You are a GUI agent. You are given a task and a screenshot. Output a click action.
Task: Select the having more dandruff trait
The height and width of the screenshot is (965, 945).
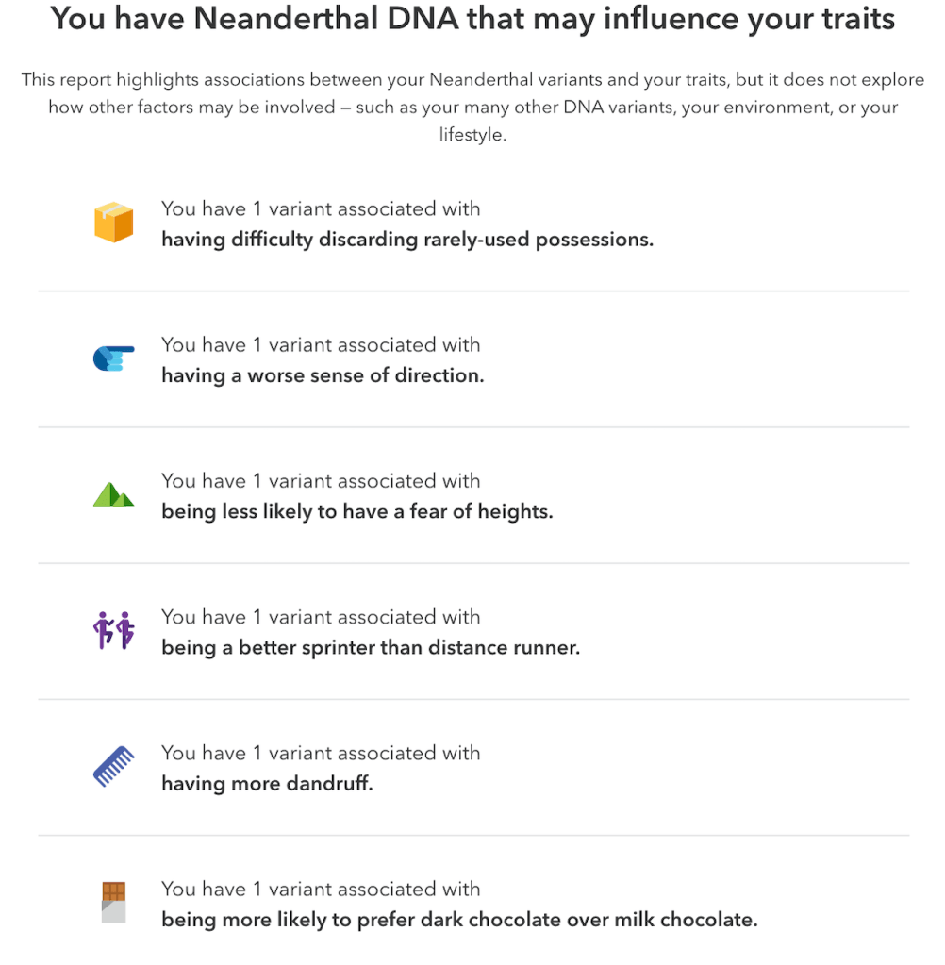[267, 784]
